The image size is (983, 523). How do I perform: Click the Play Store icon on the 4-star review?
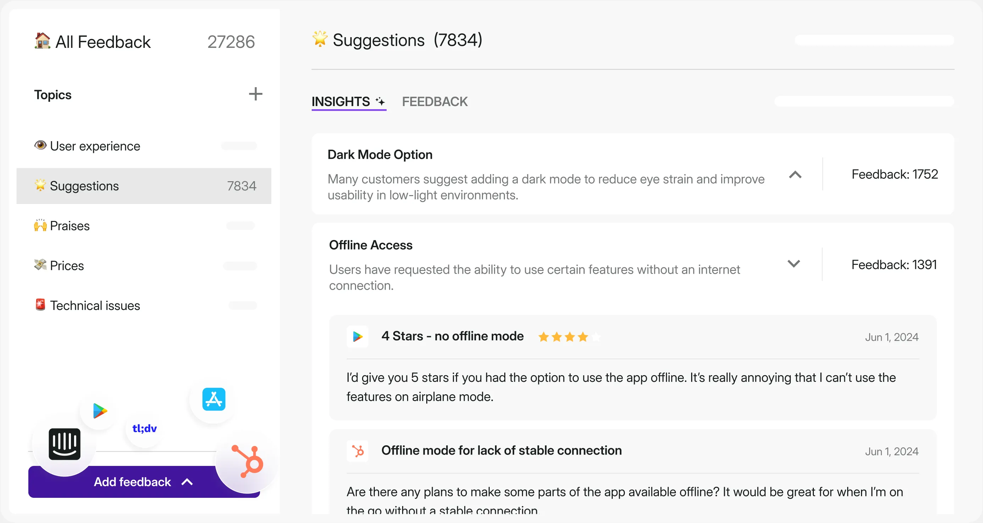[x=357, y=336]
